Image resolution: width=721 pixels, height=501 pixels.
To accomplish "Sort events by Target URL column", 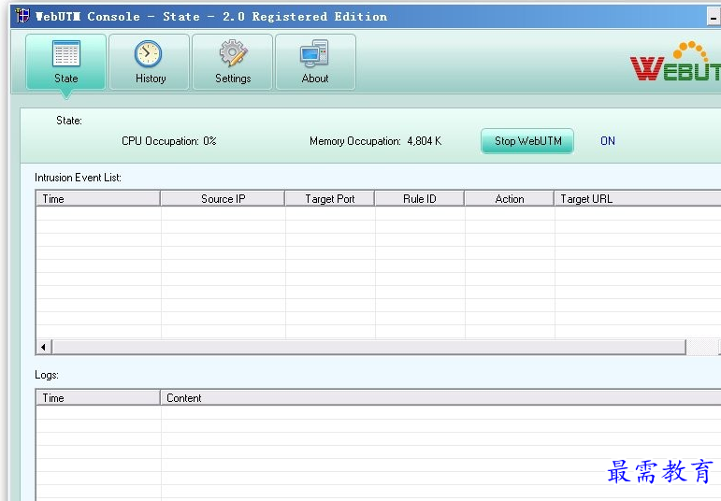I will 638,198.
